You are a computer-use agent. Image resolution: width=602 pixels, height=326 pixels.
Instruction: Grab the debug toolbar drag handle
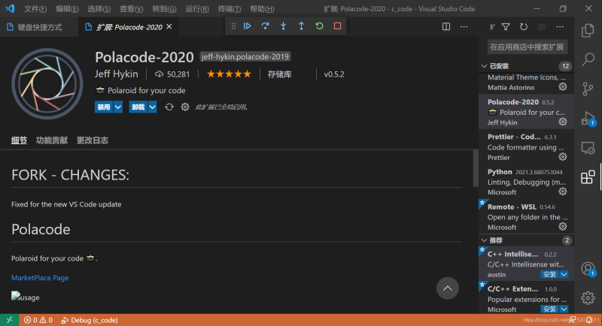[x=233, y=26]
